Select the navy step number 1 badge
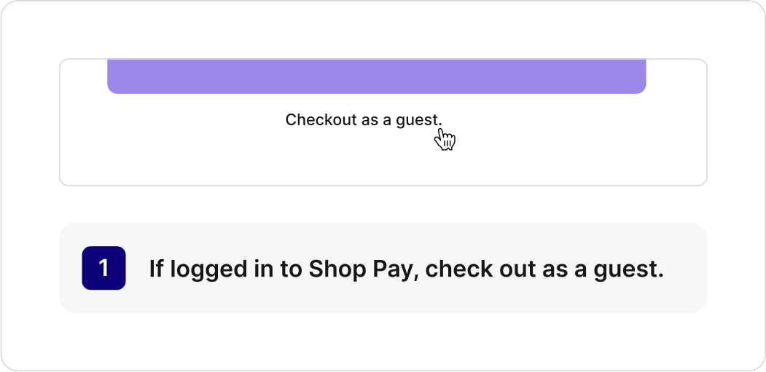 [x=103, y=268]
